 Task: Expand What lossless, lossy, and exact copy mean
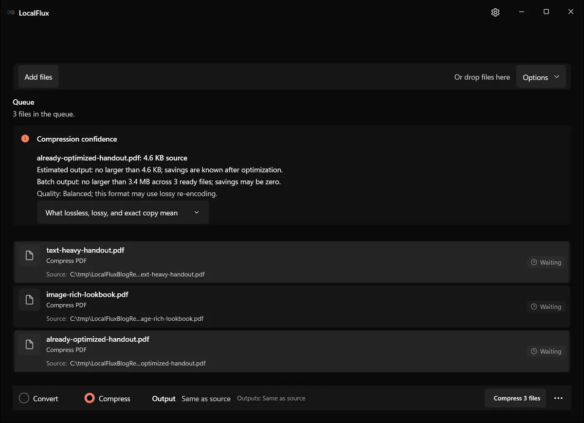[x=123, y=213]
